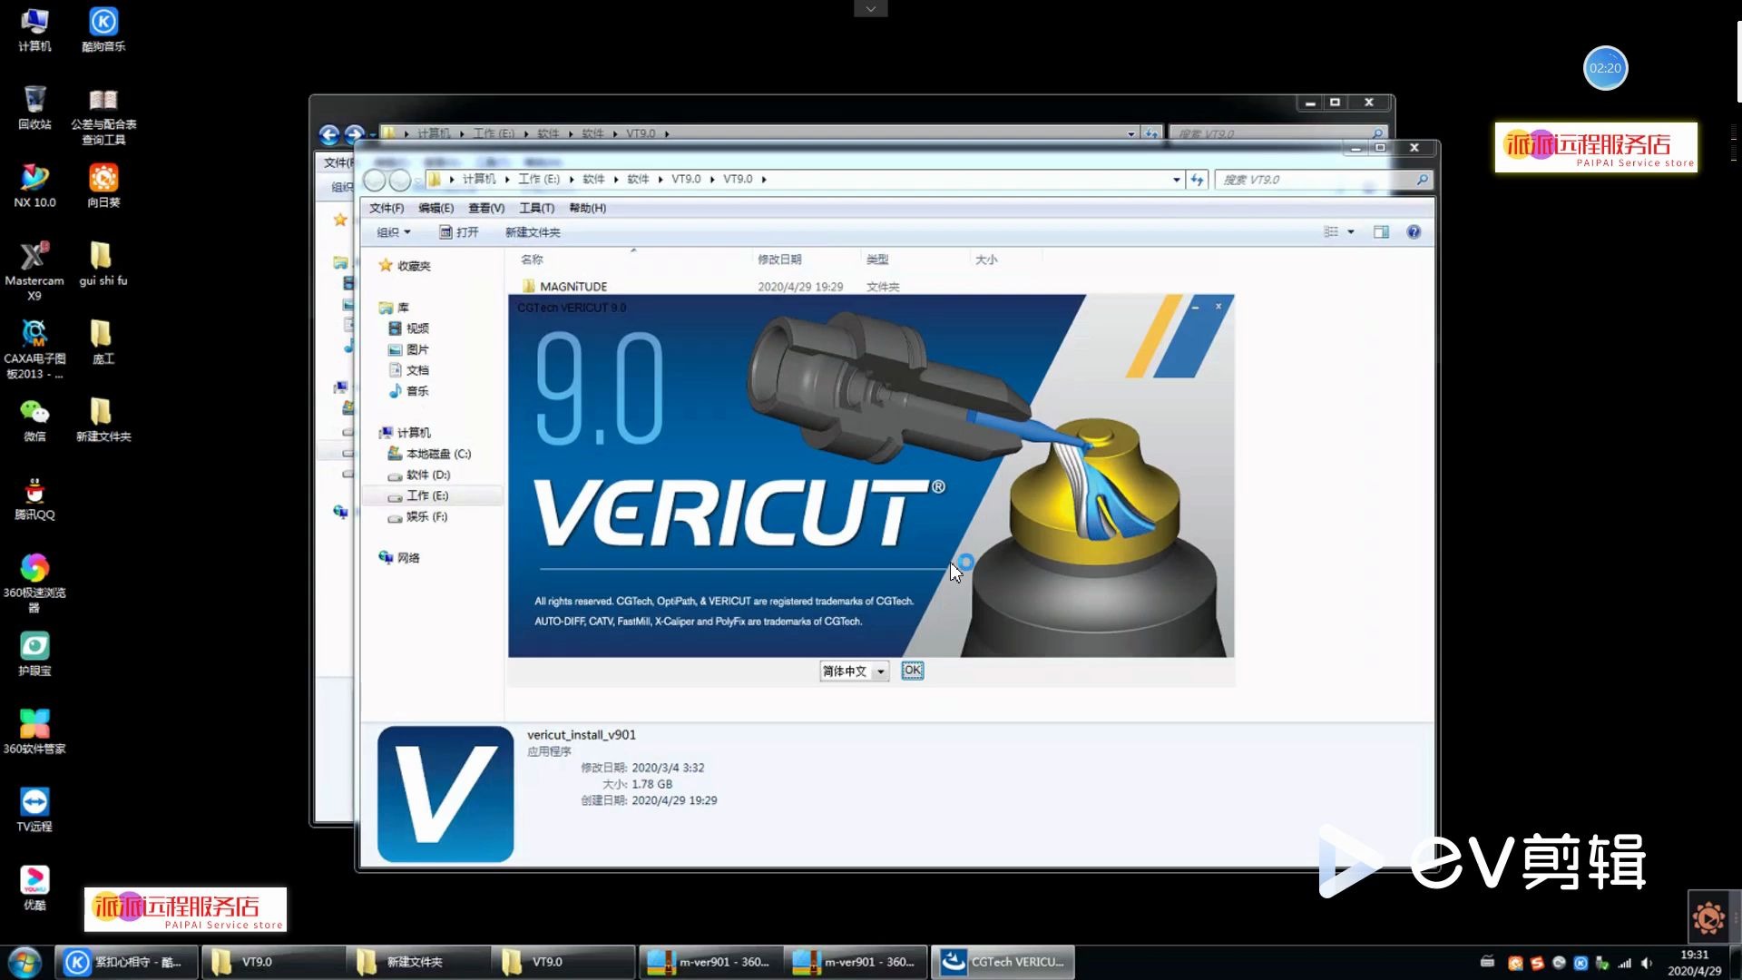Launch TV远程 desktop icon
Image resolution: width=1742 pixels, height=980 pixels.
[x=34, y=809]
